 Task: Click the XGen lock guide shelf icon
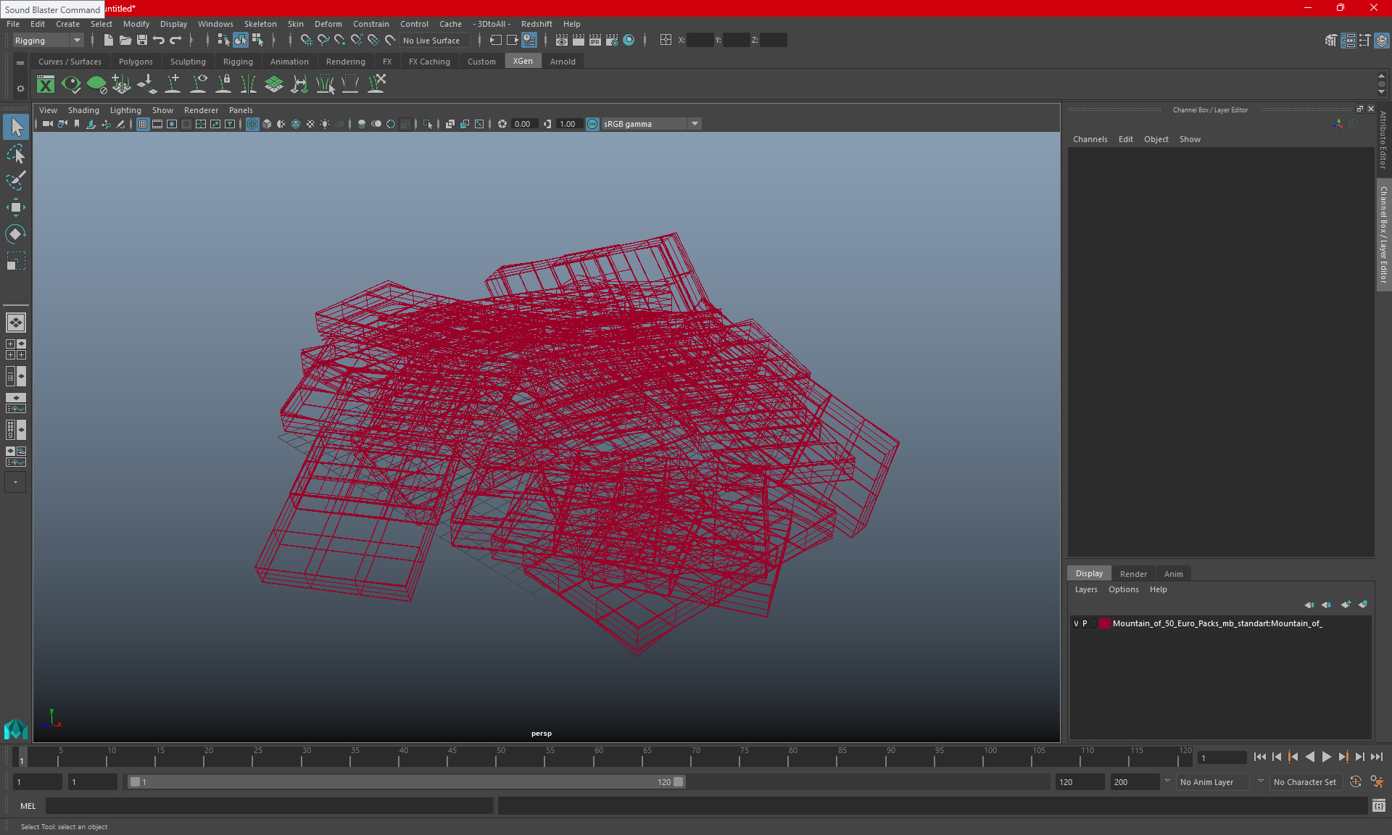point(223,85)
